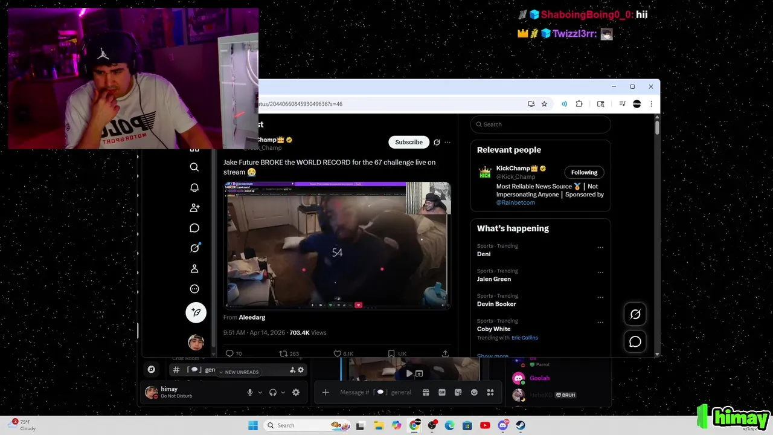Screen dimensions: 773x435
Task: Open Chrome three-dot menu
Action: coord(651,104)
